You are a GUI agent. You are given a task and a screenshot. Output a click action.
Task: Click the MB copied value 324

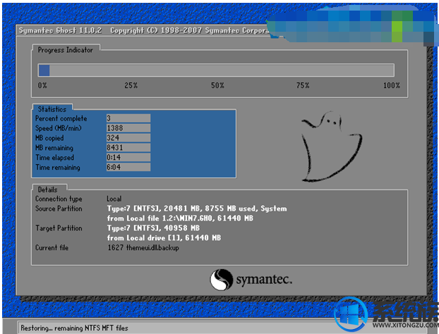128,137
